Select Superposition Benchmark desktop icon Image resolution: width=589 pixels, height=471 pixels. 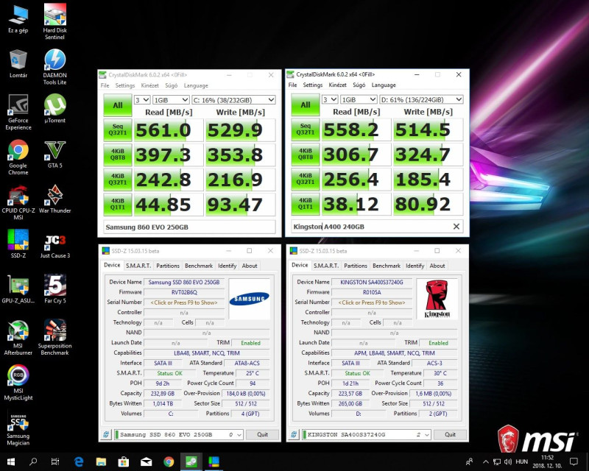[x=54, y=338]
